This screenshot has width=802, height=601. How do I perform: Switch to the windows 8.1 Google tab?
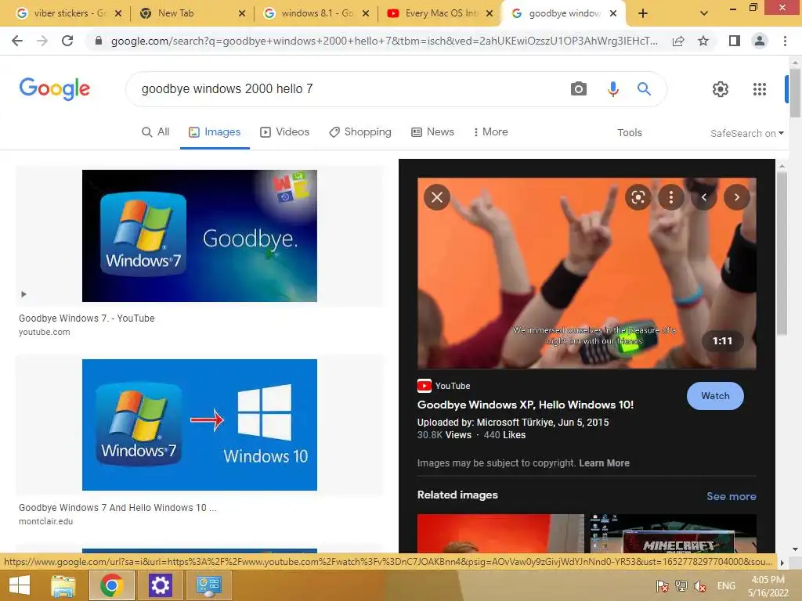(x=309, y=13)
